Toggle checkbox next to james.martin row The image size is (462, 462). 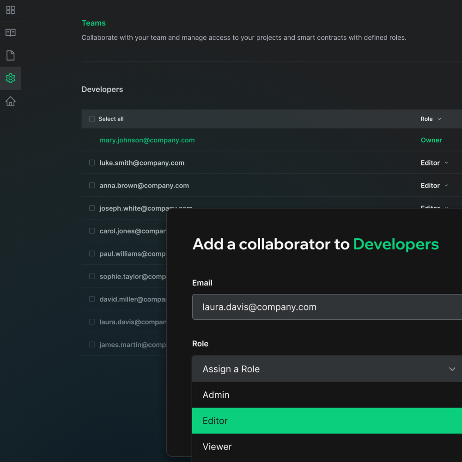coord(92,345)
